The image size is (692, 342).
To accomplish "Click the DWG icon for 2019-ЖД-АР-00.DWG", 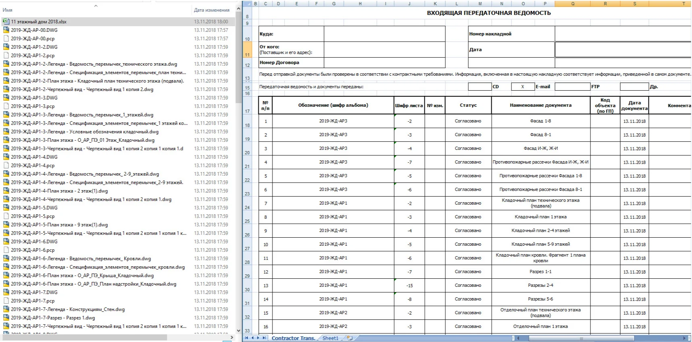I will click(6, 30).
